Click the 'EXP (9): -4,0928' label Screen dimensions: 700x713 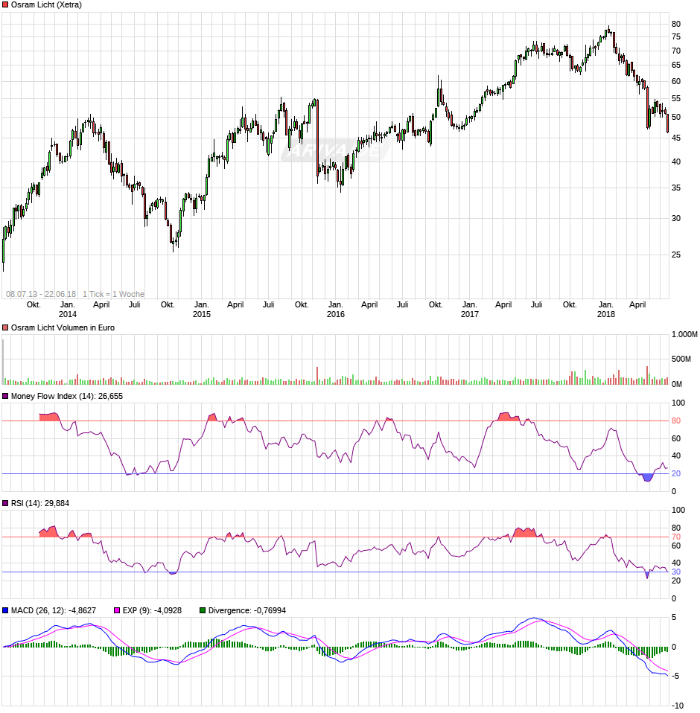point(152,611)
